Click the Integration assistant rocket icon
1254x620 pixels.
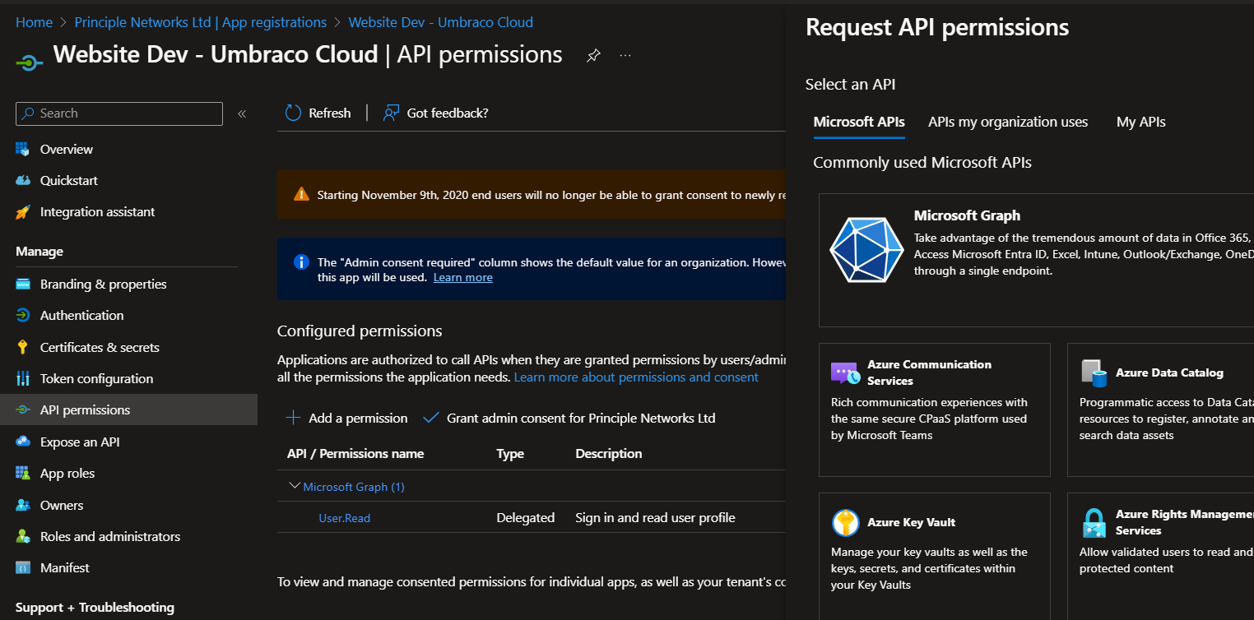click(x=23, y=212)
